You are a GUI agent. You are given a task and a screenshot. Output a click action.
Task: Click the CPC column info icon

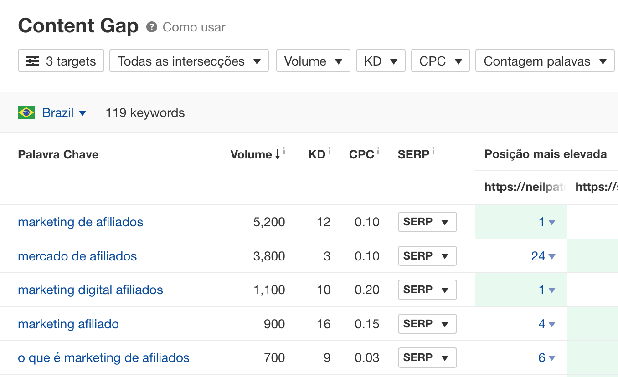pos(378,151)
